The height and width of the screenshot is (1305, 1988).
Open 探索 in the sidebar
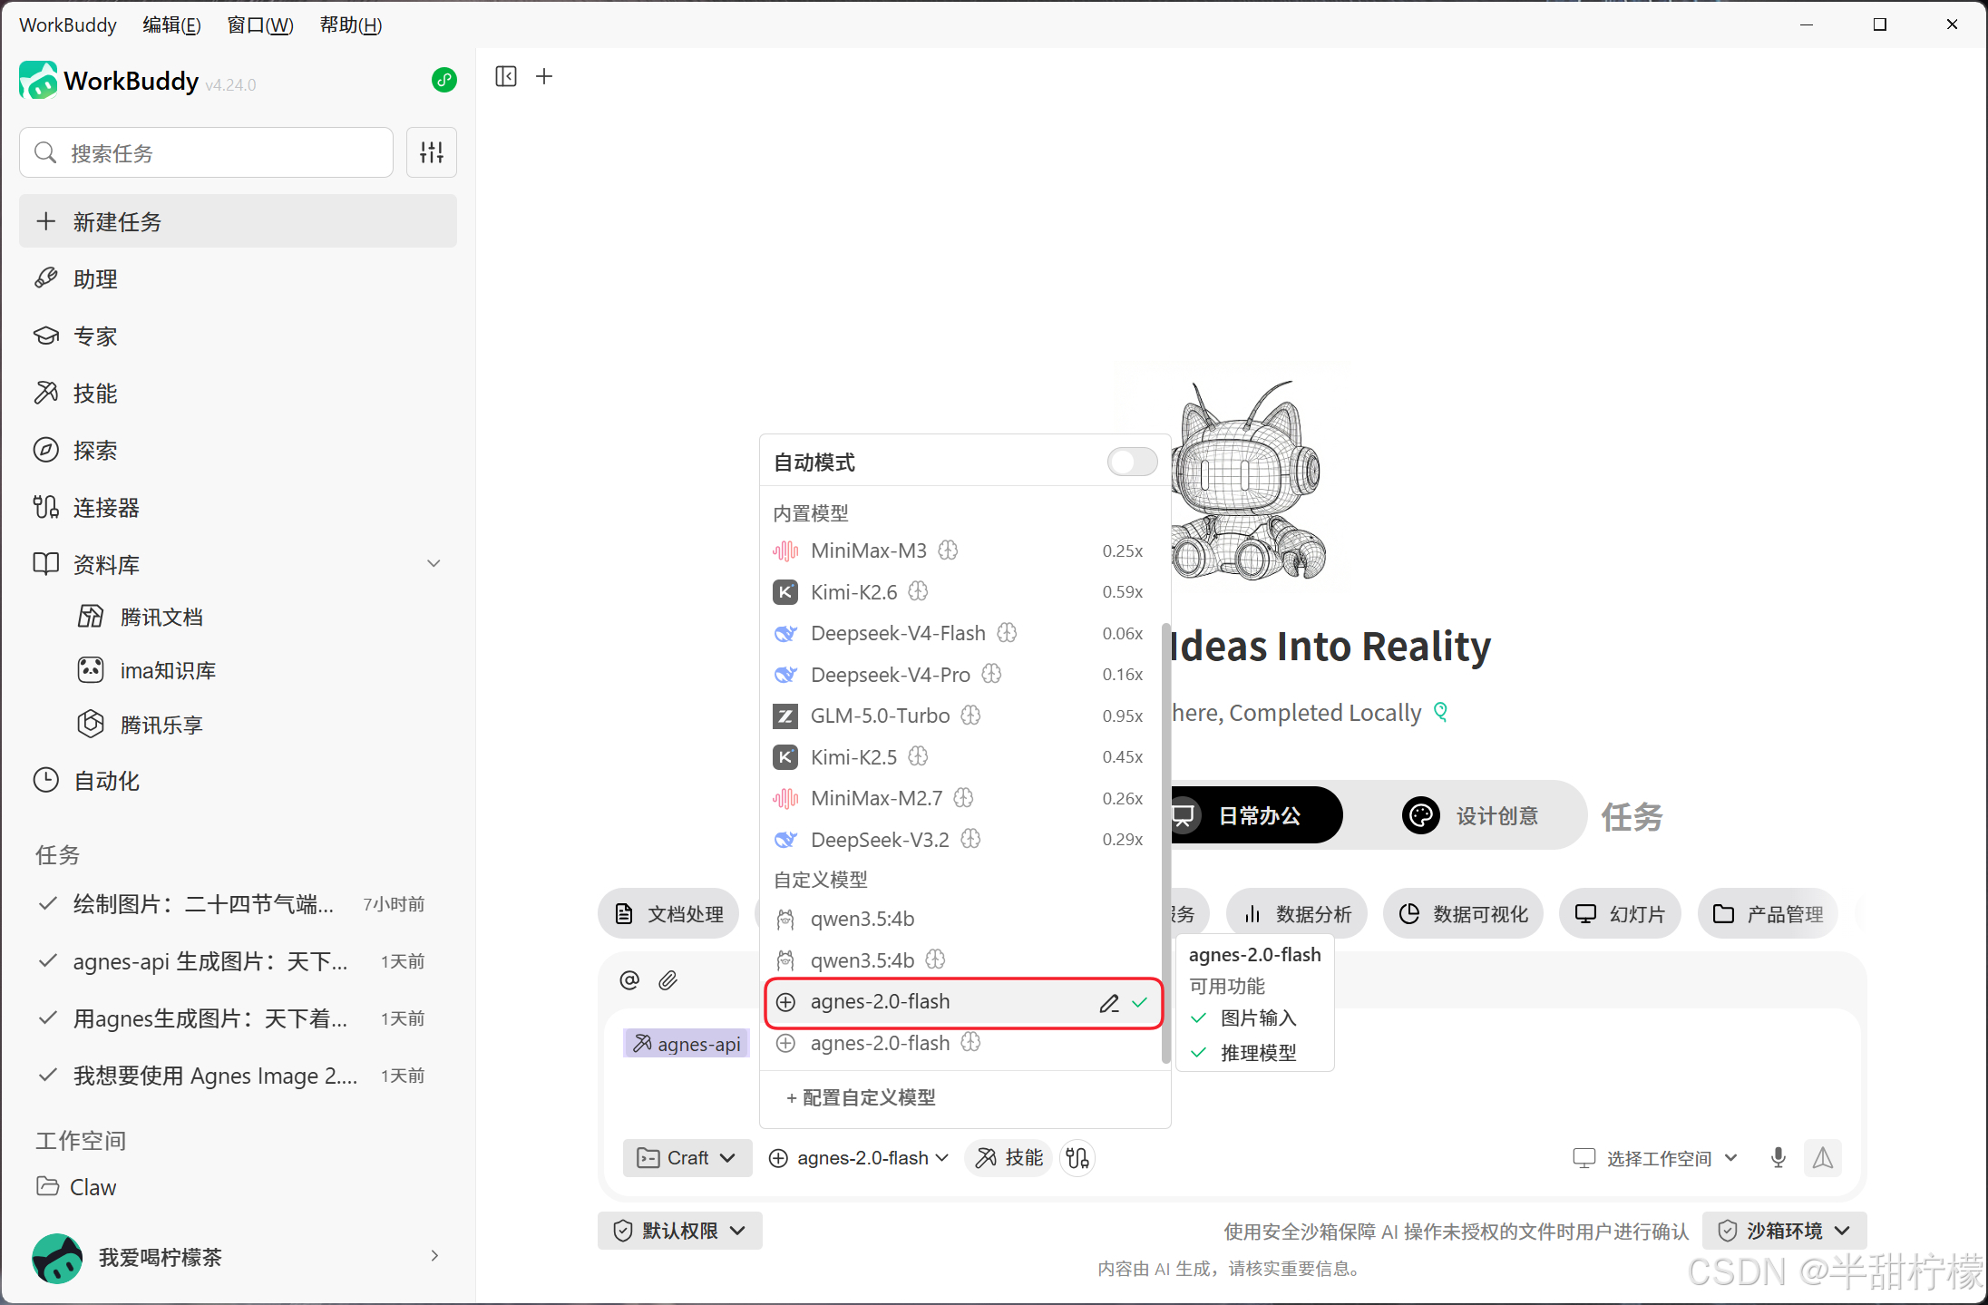pyautogui.click(x=238, y=450)
